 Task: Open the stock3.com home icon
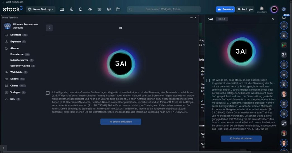(262, 9)
